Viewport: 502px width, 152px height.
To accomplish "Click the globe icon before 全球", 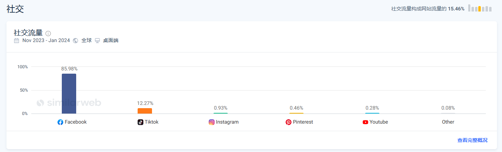I will coord(75,41).
